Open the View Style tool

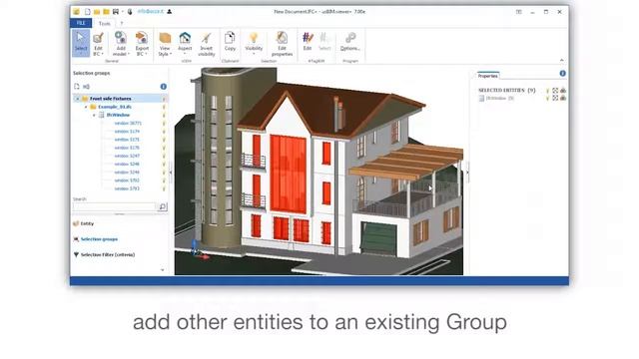pos(165,43)
